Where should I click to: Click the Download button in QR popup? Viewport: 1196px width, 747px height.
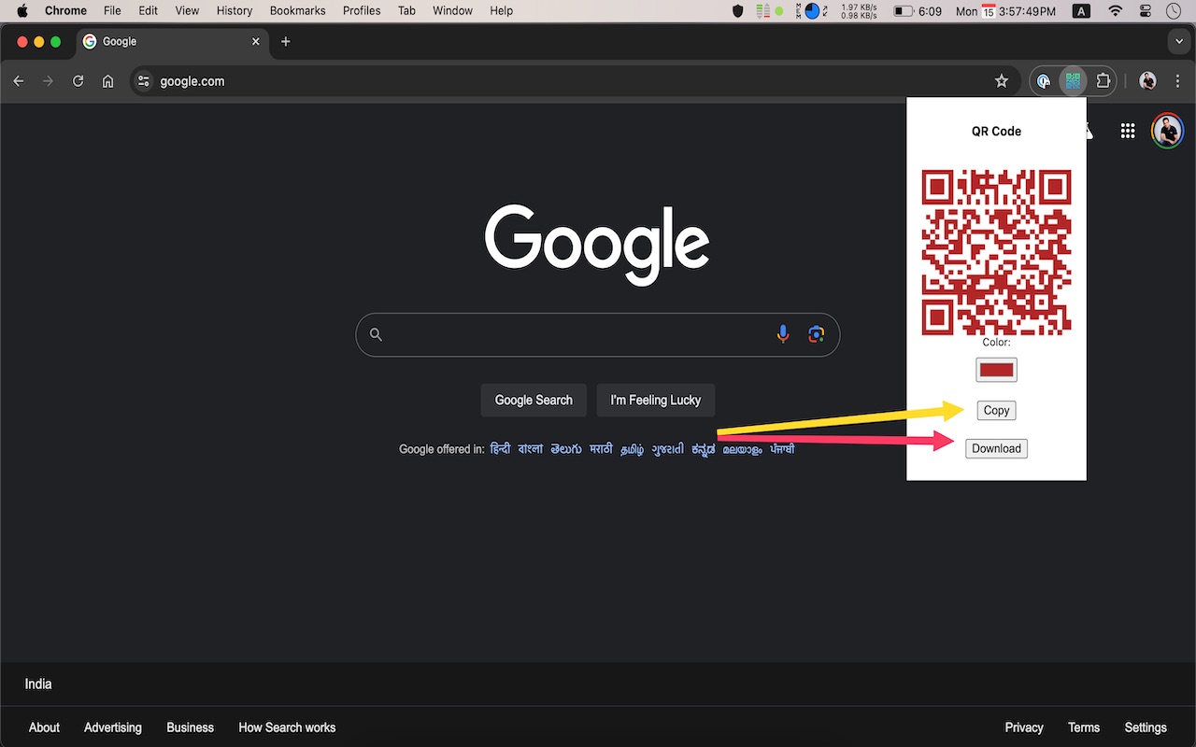click(996, 449)
